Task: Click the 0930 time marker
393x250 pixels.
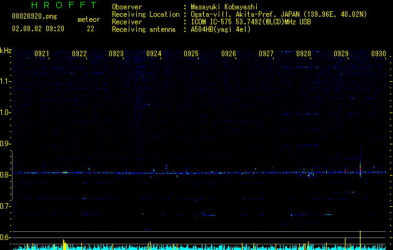Action: tap(379, 54)
